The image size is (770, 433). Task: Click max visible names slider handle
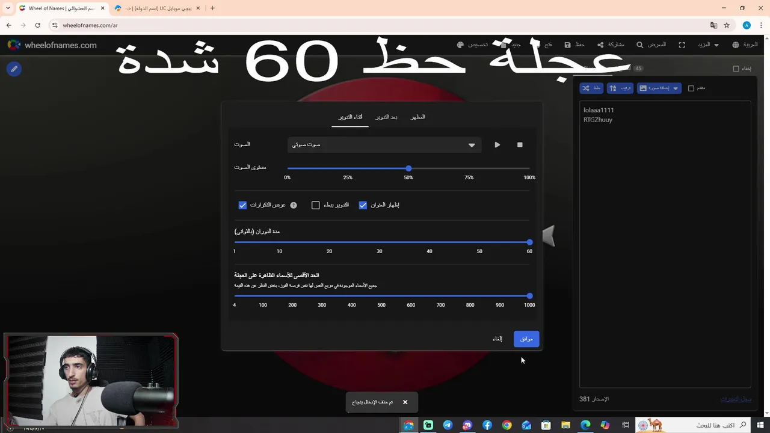coord(529,296)
